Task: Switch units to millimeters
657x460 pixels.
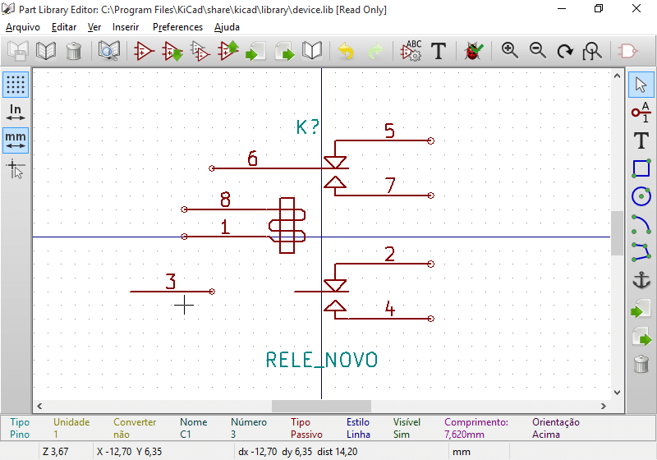Action: [x=16, y=140]
